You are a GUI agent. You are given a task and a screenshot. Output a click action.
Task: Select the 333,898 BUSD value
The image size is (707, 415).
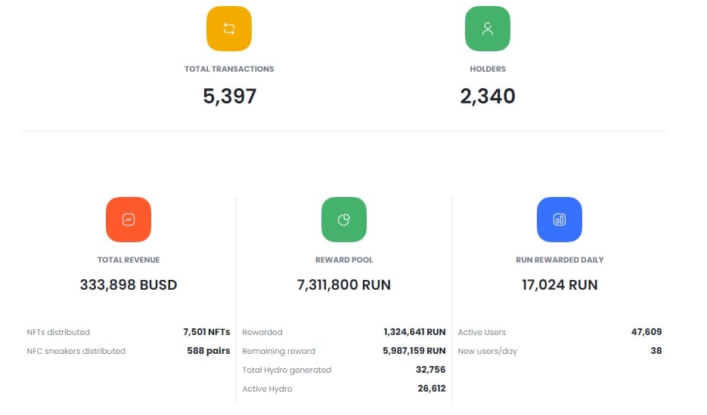pos(129,285)
